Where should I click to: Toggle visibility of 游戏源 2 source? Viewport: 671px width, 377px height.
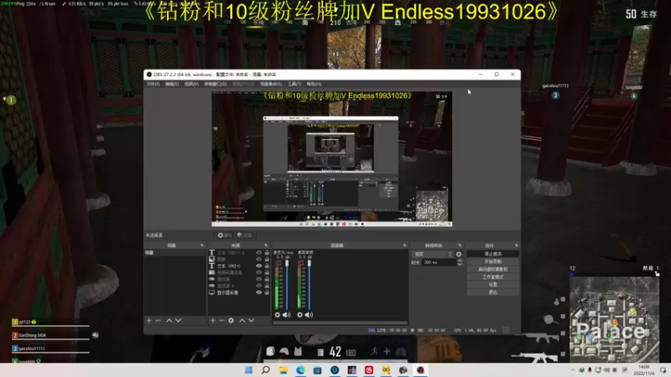[259, 286]
